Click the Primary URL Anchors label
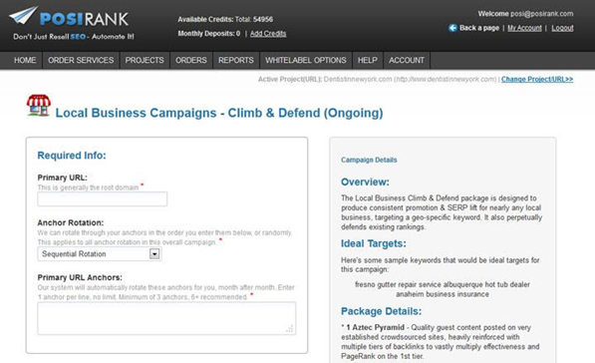The width and height of the screenshot is (595, 363). point(80,277)
